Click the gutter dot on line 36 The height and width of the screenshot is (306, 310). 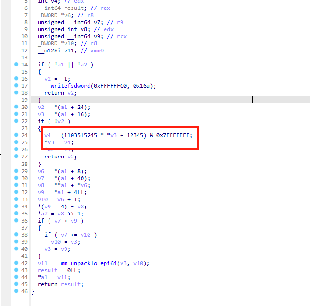click(x=16, y=221)
